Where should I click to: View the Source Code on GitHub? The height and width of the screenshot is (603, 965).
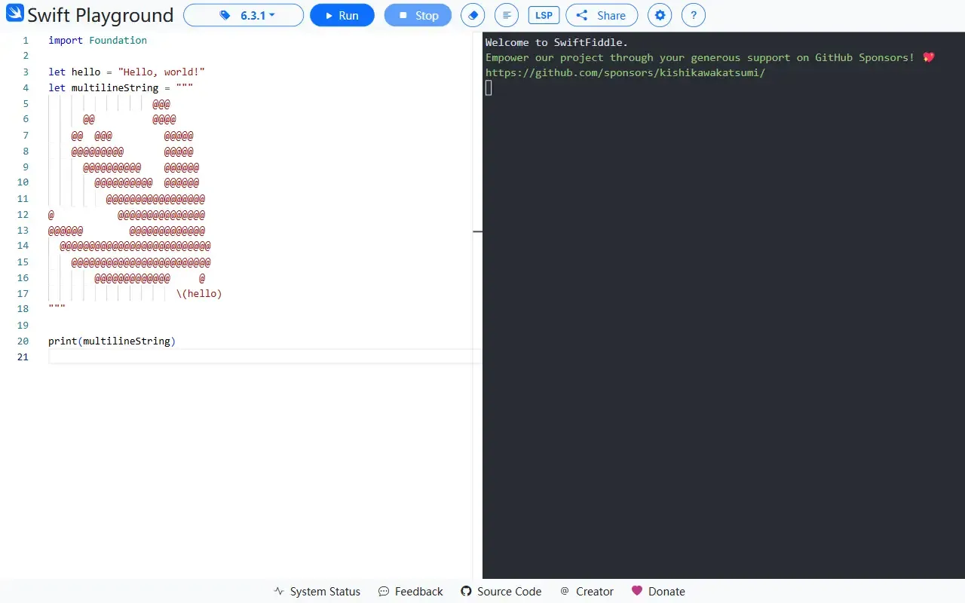tap(501, 592)
